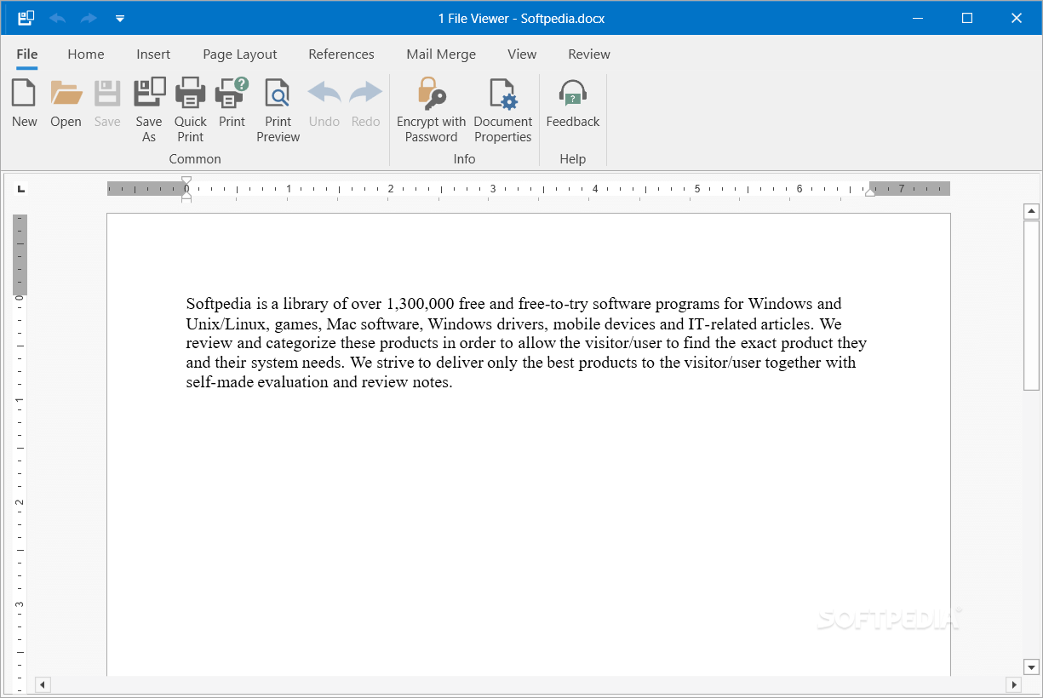Click the right indent marker on ruler
The height and width of the screenshot is (698, 1043).
[869, 192]
